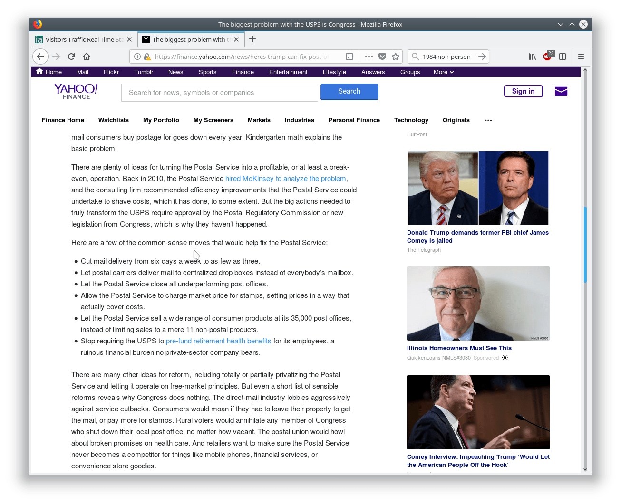Toggle the sidebar view
This screenshot has height=504, width=621.
(563, 57)
